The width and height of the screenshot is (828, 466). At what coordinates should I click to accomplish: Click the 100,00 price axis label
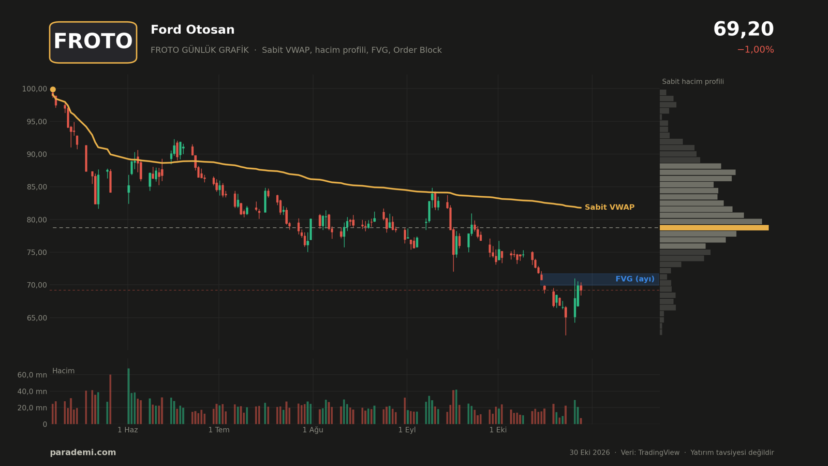[x=34, y=89]
